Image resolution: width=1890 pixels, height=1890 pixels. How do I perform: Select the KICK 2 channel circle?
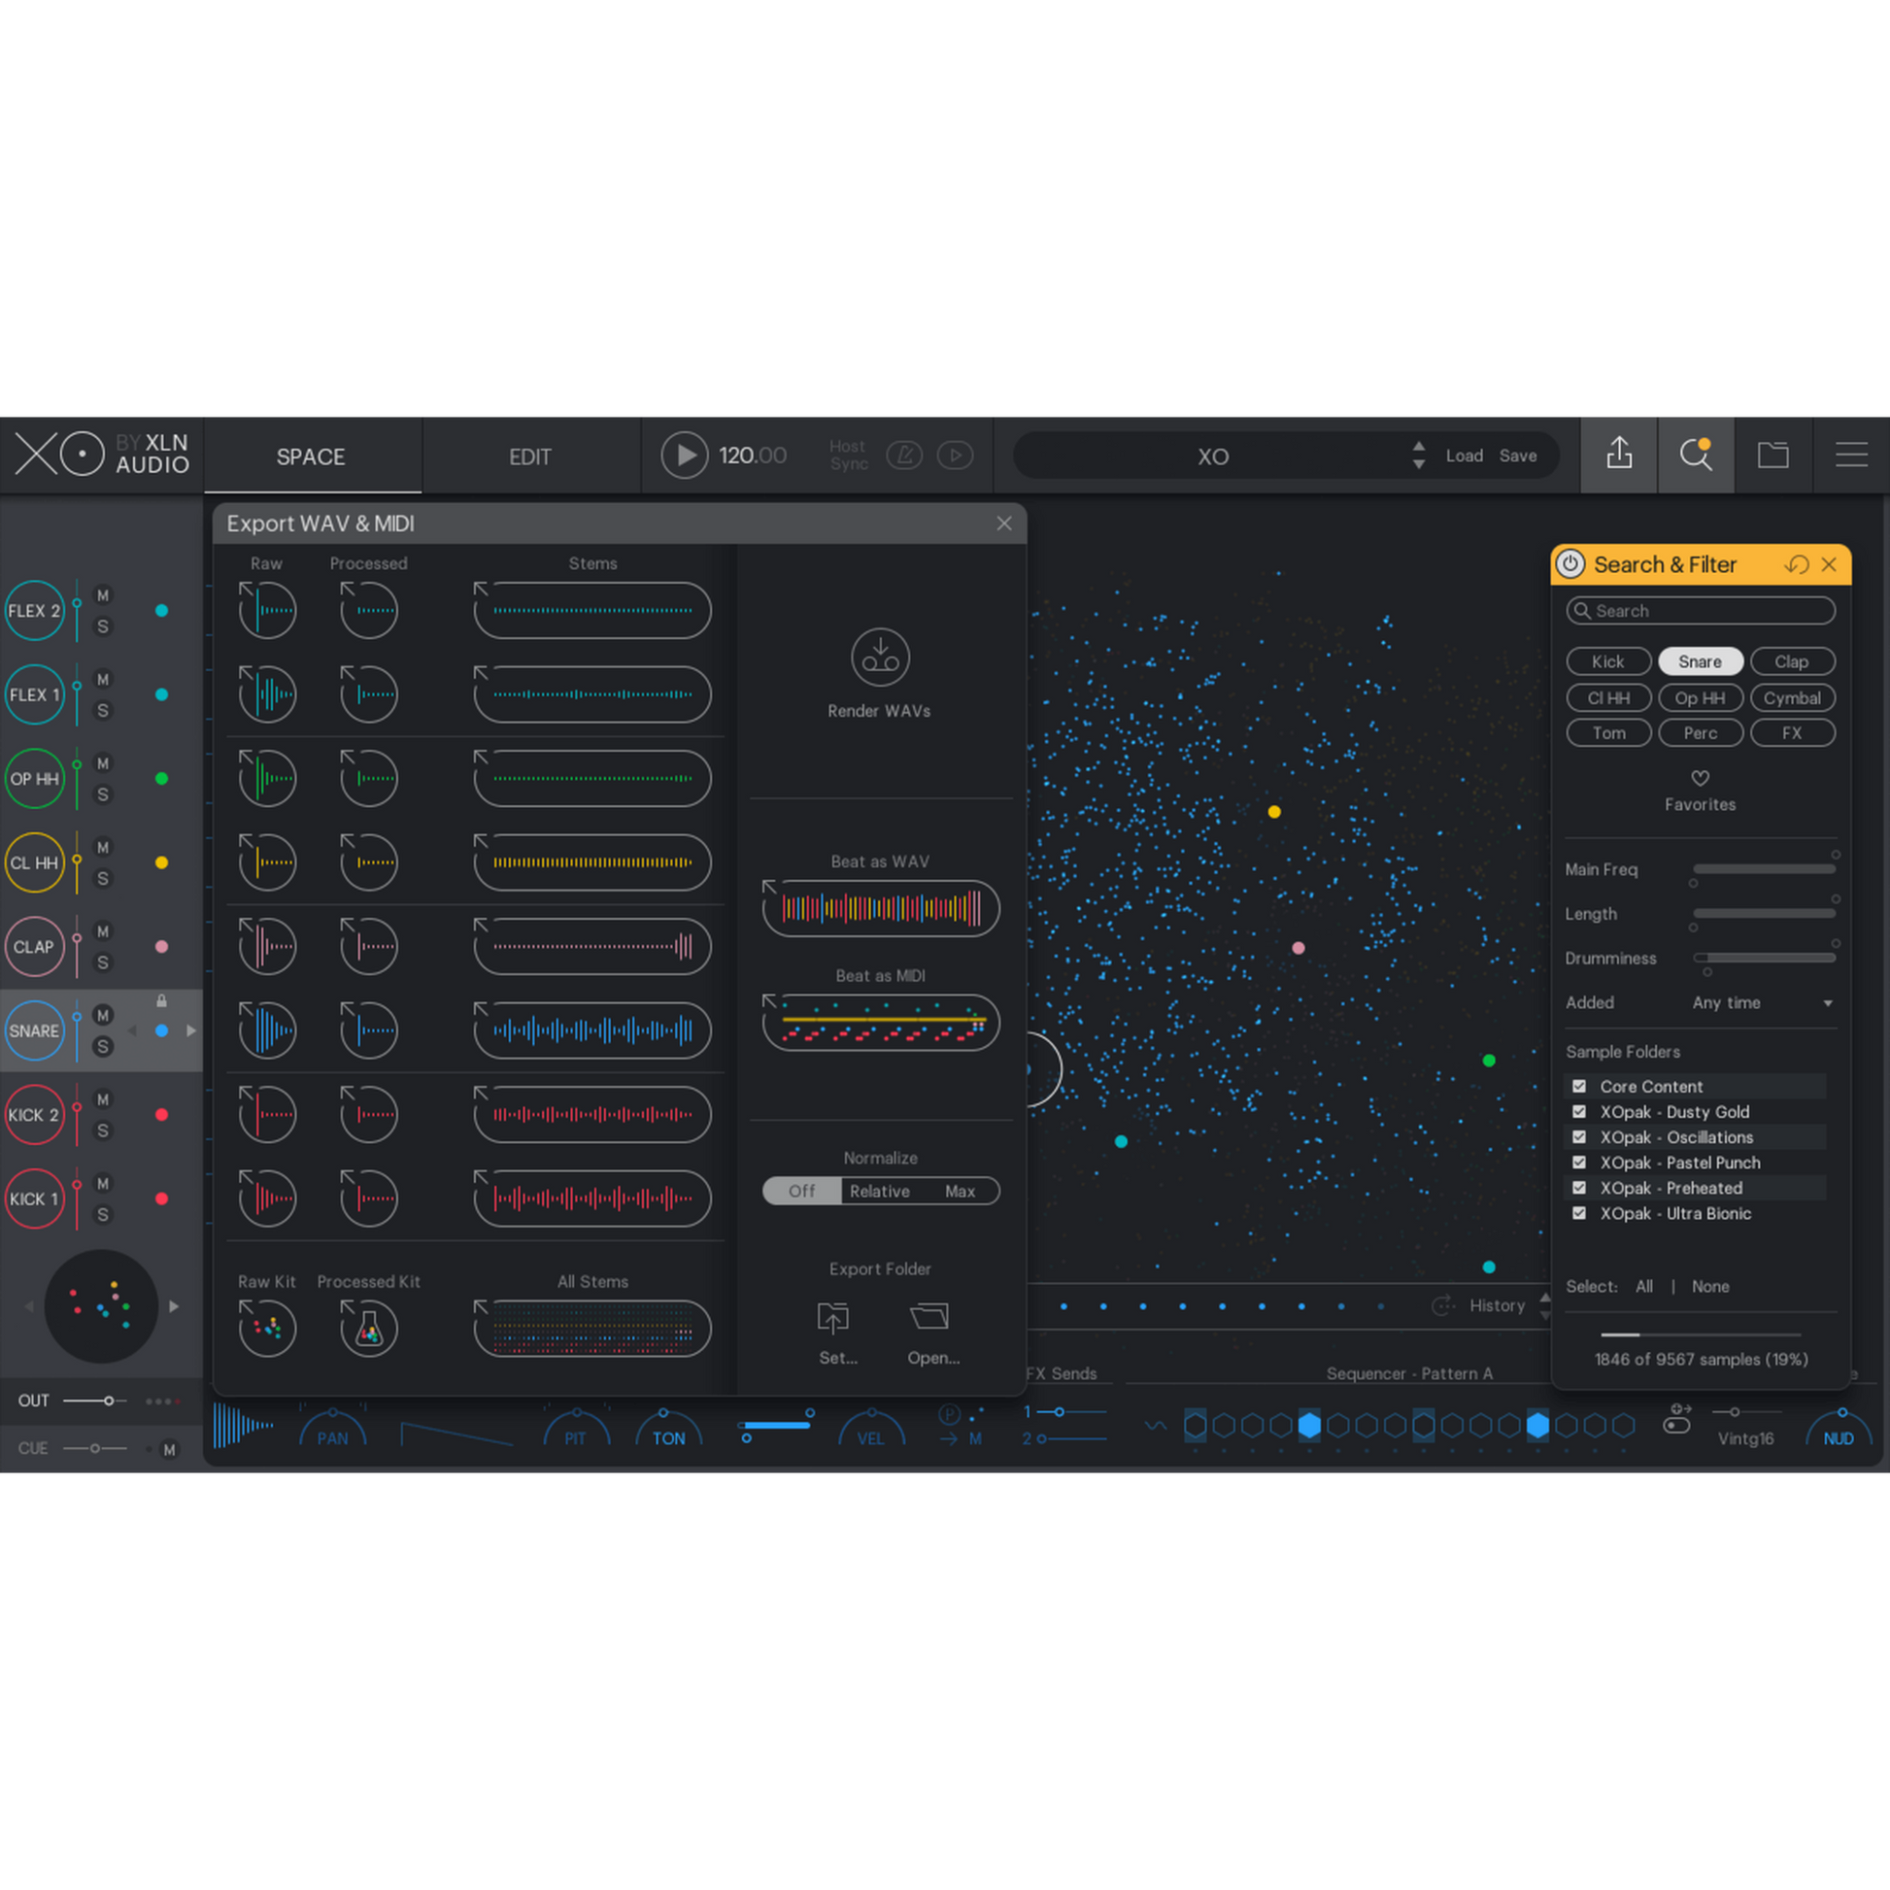click(34, 1114)
